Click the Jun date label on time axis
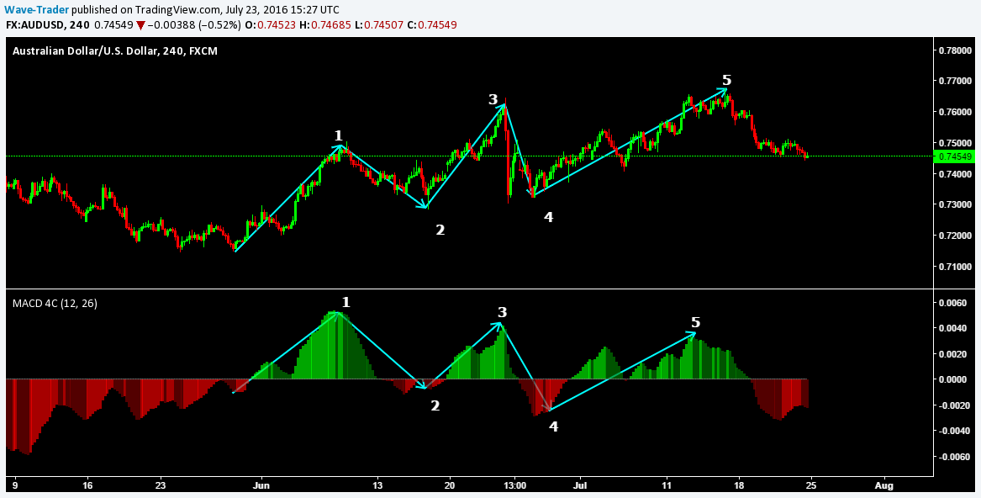Viewport: 981px width, 498px height. (261, 485)
